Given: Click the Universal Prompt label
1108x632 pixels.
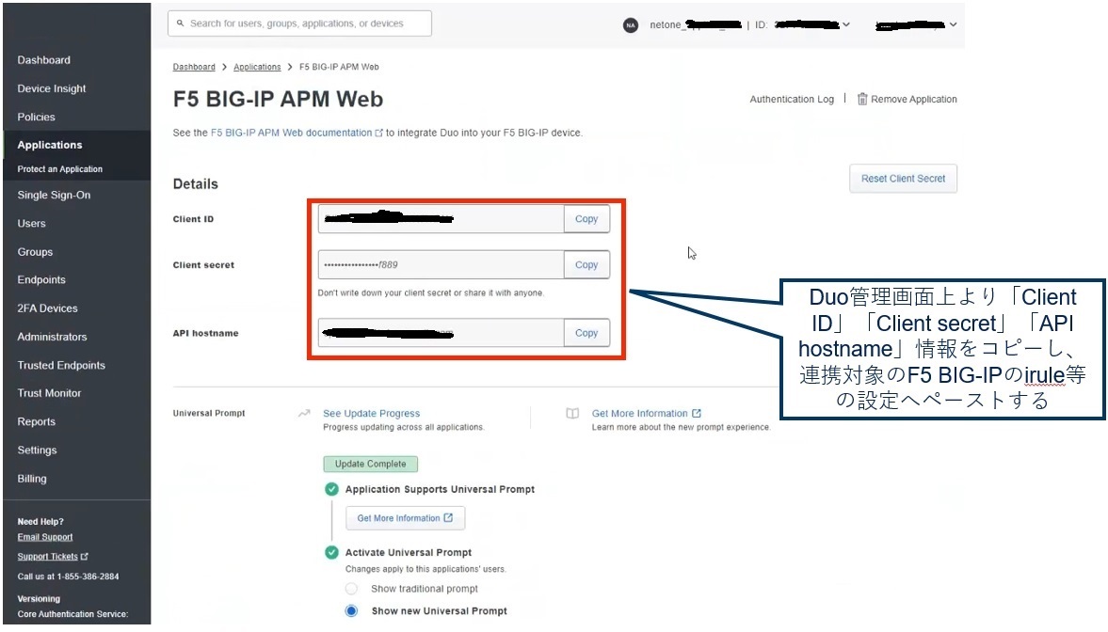Looking at the screenshot, I should click(208, 413).
